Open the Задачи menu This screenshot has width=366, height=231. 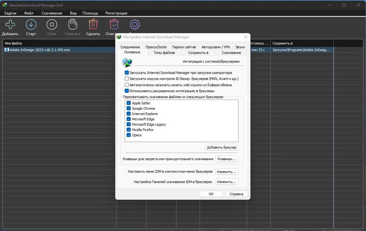pyautogui.click(x=10, y=13)
